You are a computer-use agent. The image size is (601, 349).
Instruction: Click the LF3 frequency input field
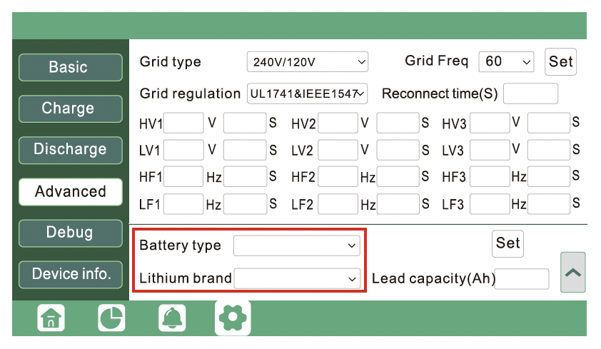[490, 204]
